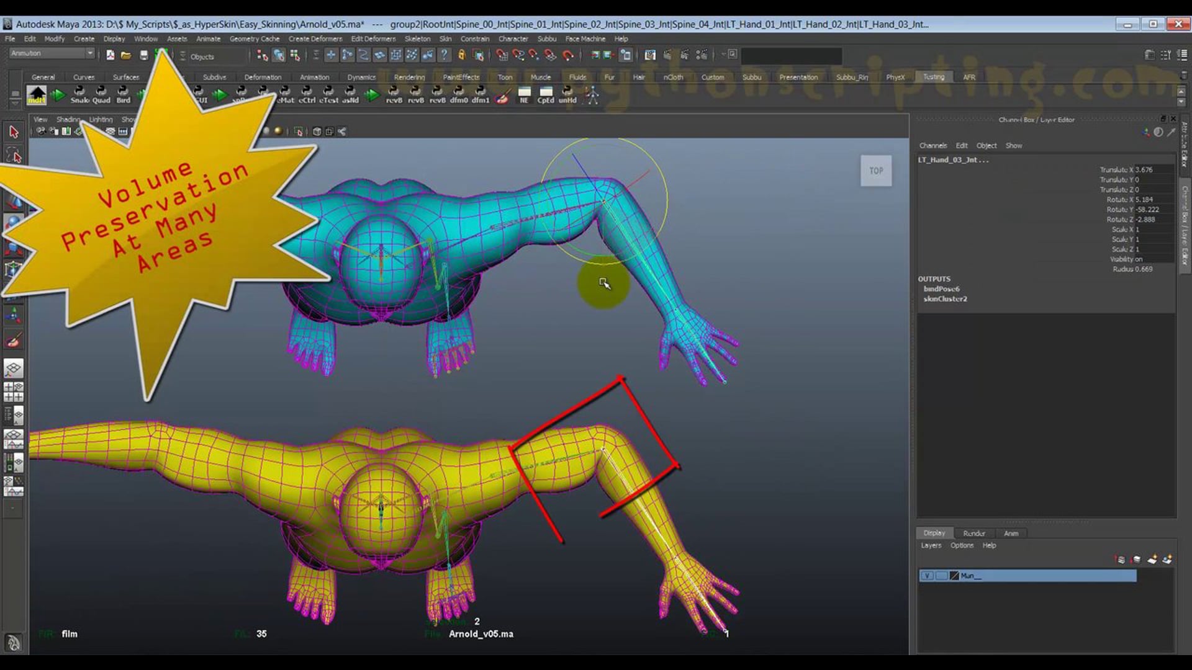Select the arrow Select tool in left toolbox

(x=14, y=132)
